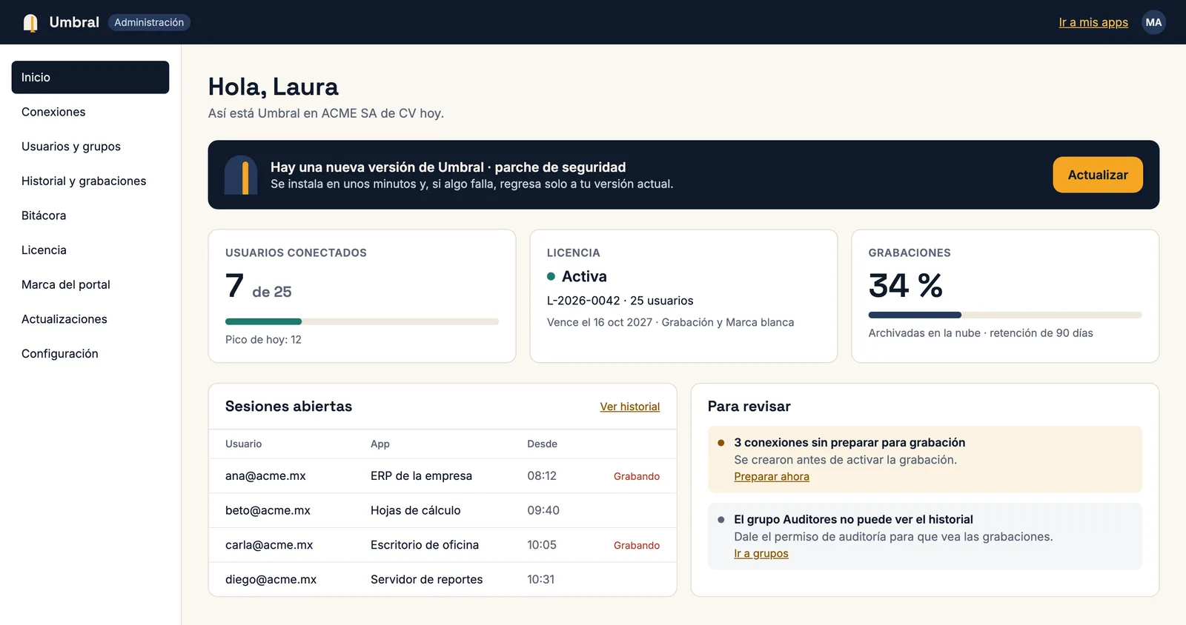This screenshot has height=625, width=1186.
Task: Click the Grabando status for ana@acme.mx
Action: pyautogui.click(x=637, y=476)
